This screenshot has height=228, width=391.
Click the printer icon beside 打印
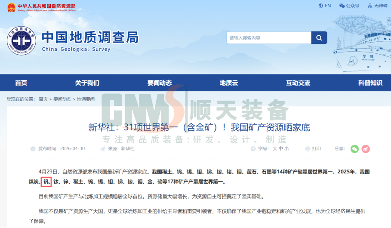[x=308, y=149]
